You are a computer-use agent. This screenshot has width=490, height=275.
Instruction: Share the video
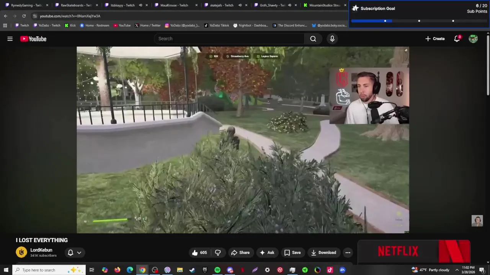tap(240, 252)
